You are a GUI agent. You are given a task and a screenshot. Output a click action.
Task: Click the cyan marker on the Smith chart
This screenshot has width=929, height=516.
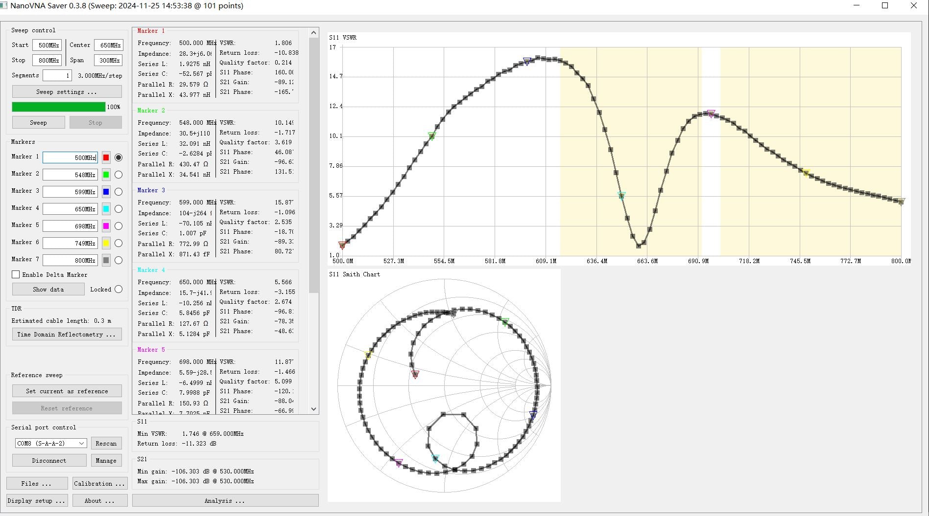pyautogui.click(x=435, y=458)
